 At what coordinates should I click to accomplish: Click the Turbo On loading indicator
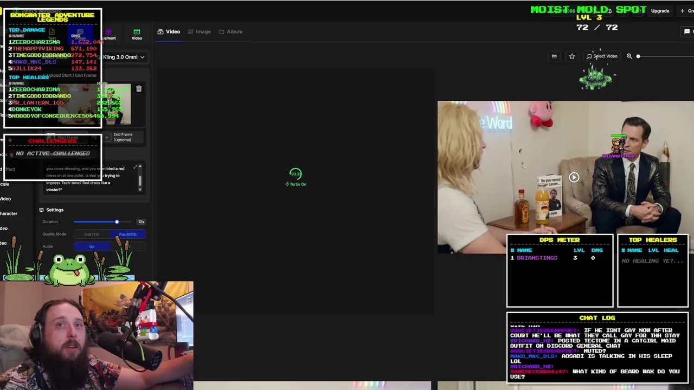(x=295, y=177)
